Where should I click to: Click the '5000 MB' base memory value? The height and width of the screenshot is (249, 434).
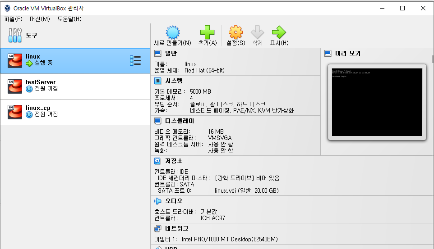pyautogui.click(x=200, y=91)
